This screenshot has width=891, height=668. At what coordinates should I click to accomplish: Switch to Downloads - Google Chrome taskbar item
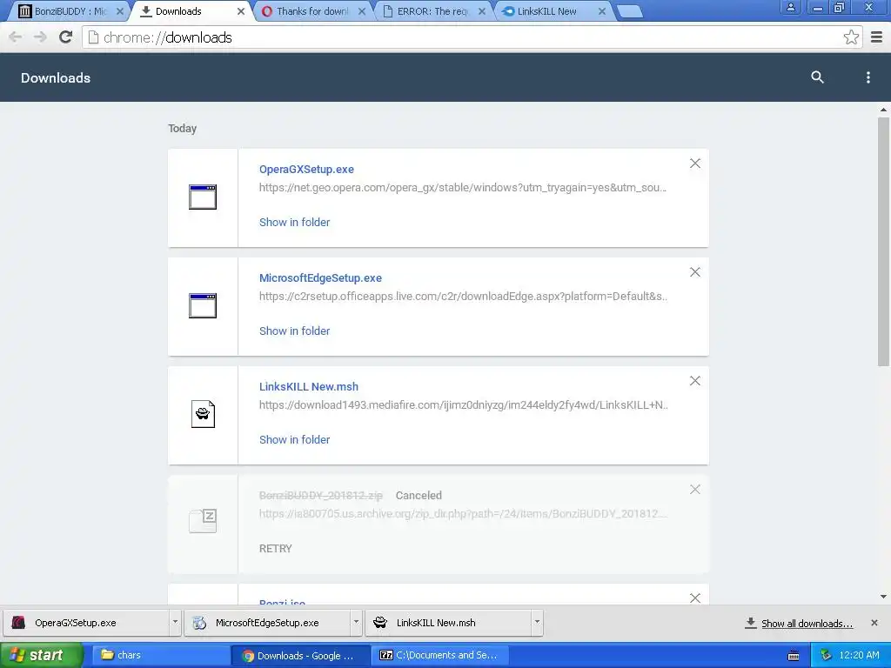tap(301, 656)
